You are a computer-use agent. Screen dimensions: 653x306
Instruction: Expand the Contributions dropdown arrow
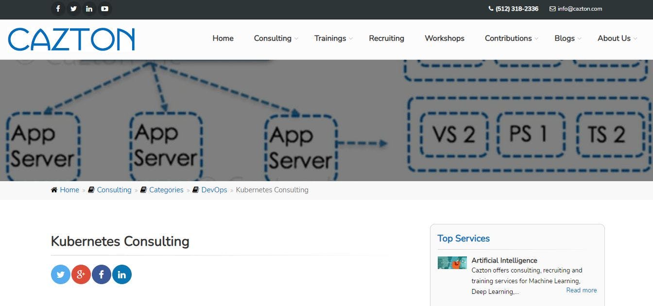536,39
